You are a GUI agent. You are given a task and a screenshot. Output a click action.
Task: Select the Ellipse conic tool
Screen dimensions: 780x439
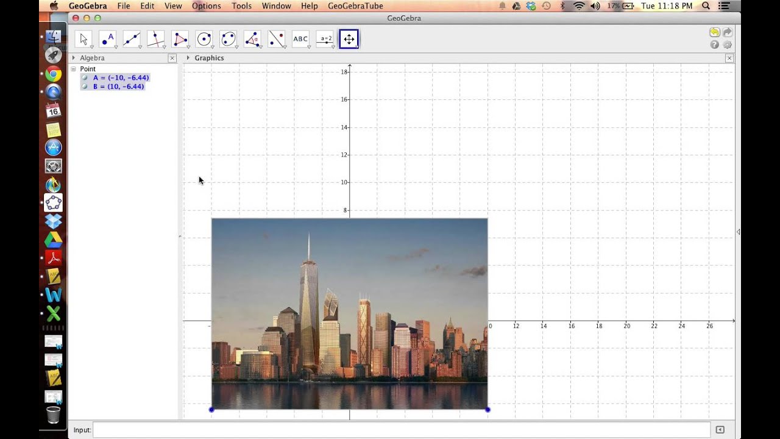tap(229, 39)
